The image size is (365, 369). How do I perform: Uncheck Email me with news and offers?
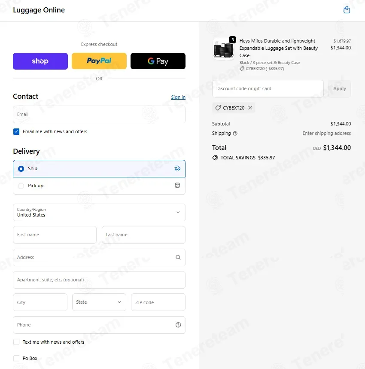[16, 131]
